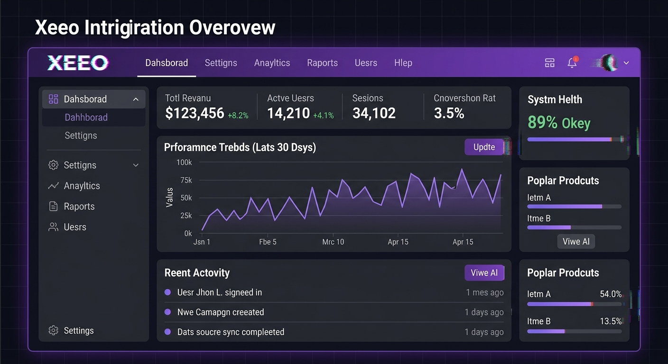Expand the Settigns sidebar section chevron
The height and width of the screenshot is (364, 668).
(x=136, y=165)
